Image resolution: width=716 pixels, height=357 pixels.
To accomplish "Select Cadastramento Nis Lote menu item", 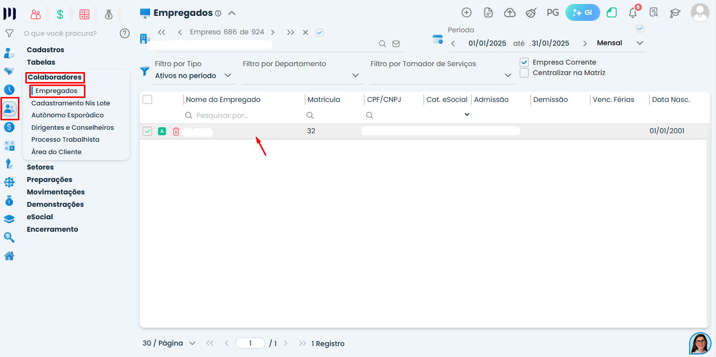I will (x=71, y=103).
